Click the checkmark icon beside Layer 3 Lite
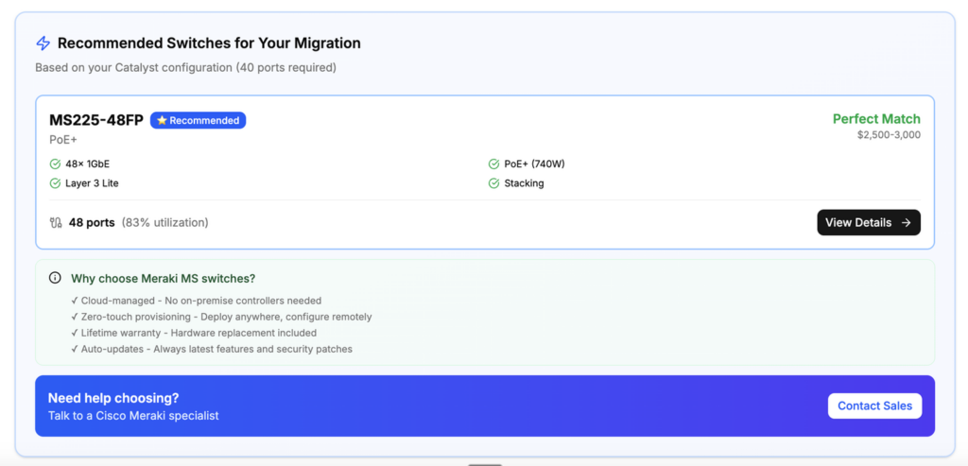This screenshot has height=466, width=968. click(x=55, y=183)
